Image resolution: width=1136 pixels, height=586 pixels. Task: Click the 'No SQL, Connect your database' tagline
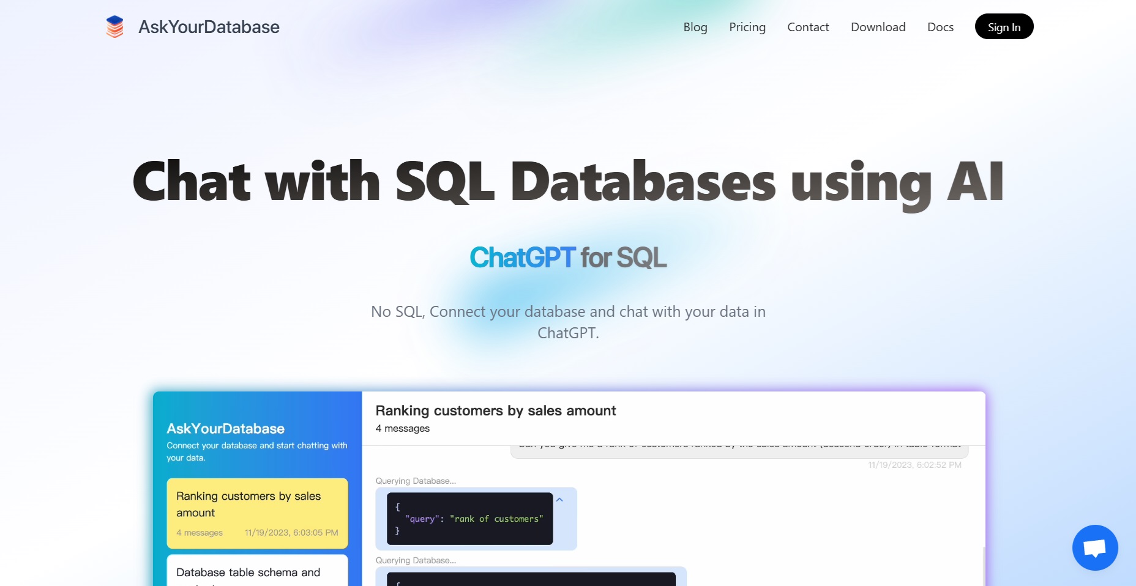[x=568, y=322]
